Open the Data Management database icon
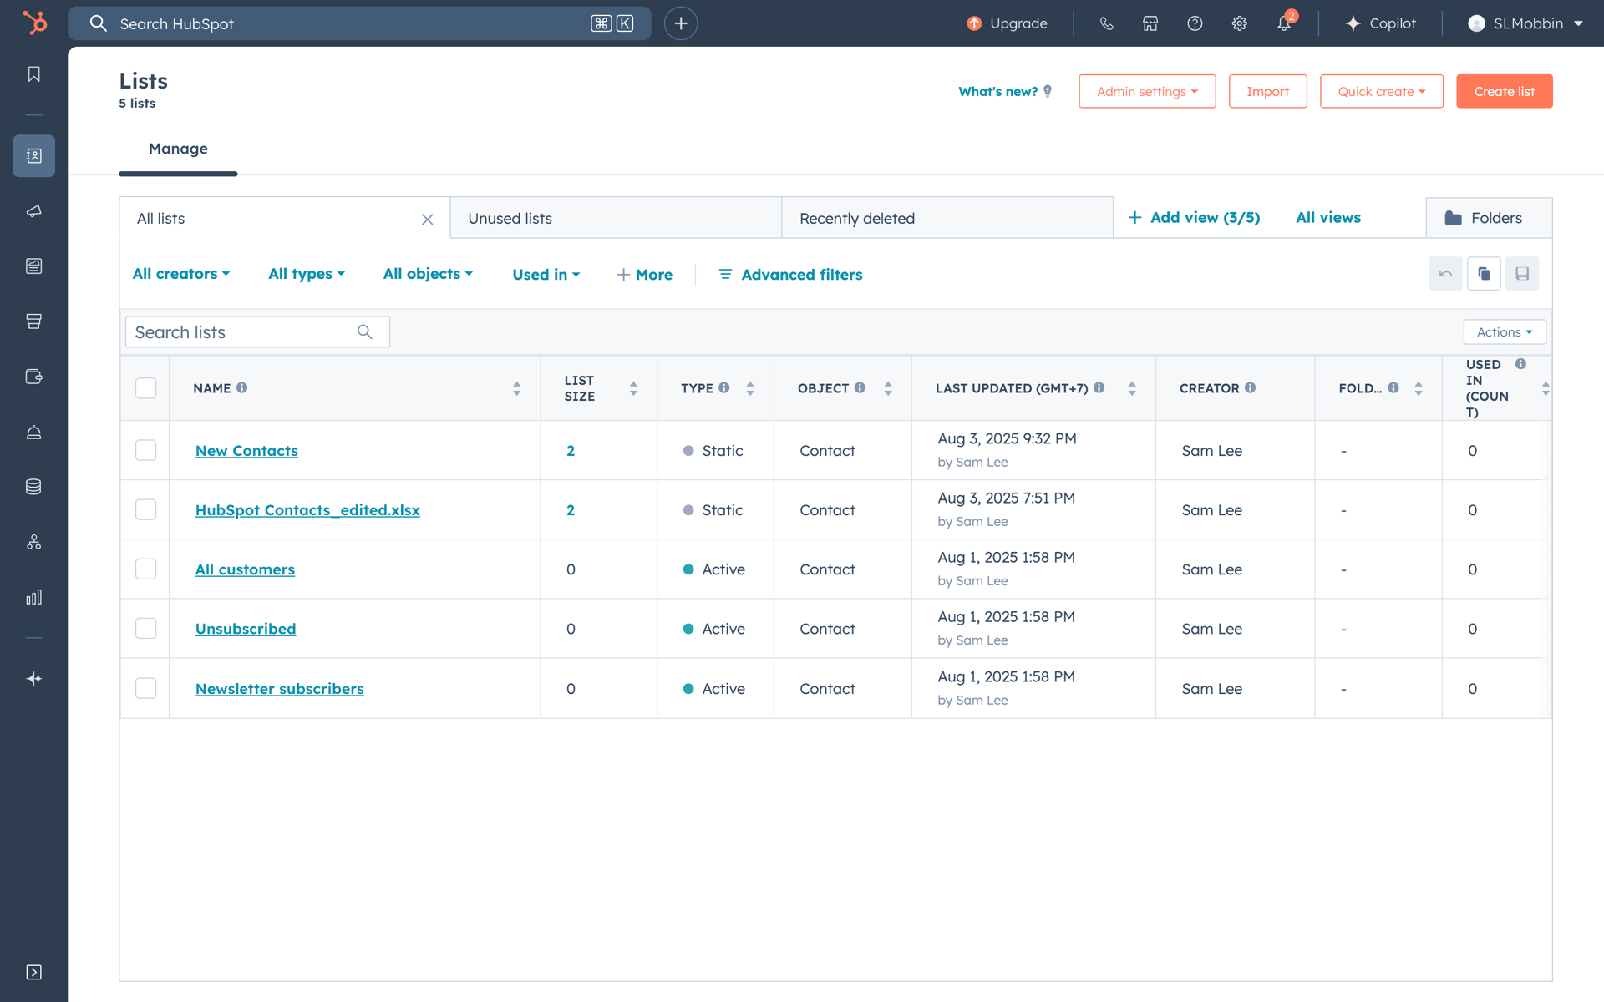The width and height of the screenshot is (1604, 1002). tap(34, 487)
